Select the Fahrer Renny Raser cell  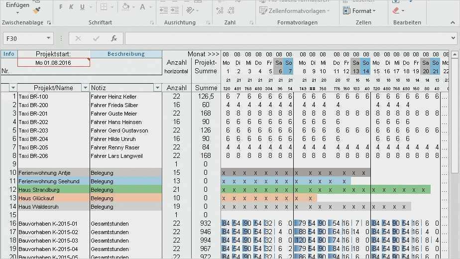[126, 147]
